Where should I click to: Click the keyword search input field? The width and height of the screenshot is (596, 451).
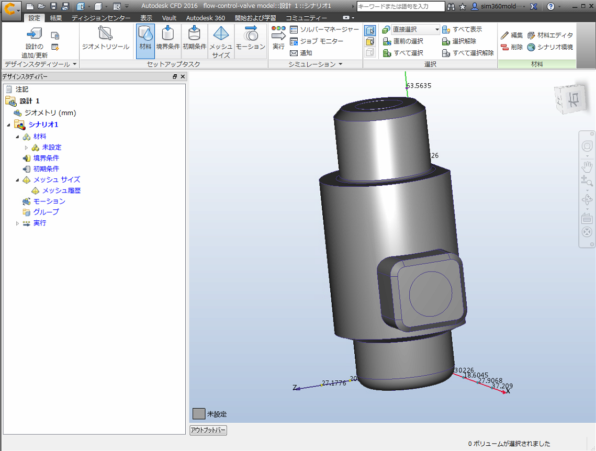click(x=401, y=6)
